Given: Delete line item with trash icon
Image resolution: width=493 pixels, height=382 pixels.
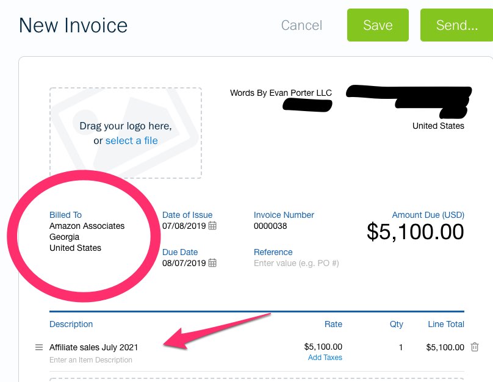Looking at the screenshot, I should [475, 347].
